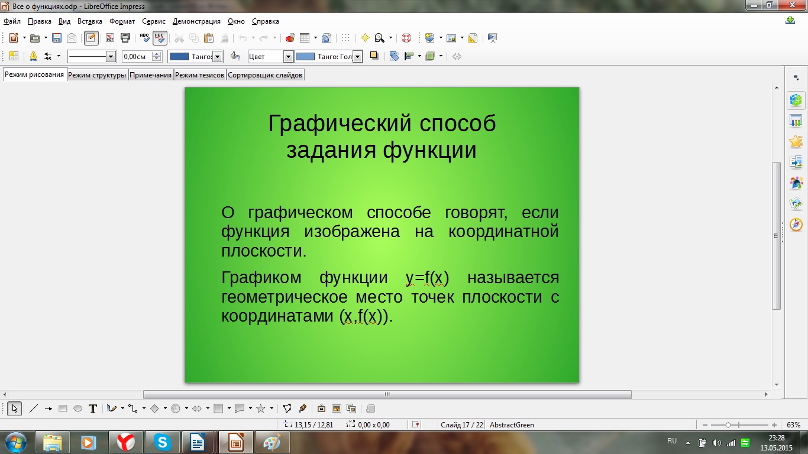The width and height of the screenshot is (808, 454).
Task: Open the Stars shapes dropdown arrow
Action: click(272, 408)
